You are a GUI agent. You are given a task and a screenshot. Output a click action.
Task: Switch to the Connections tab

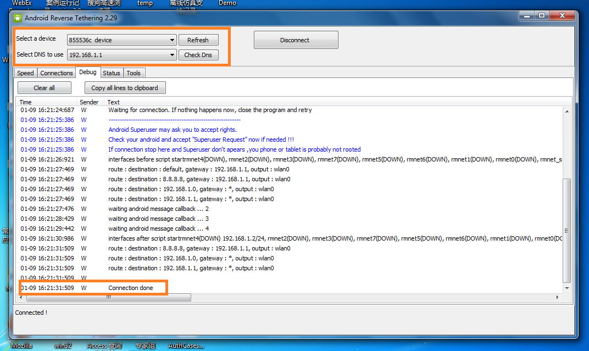tap(57, 73)
